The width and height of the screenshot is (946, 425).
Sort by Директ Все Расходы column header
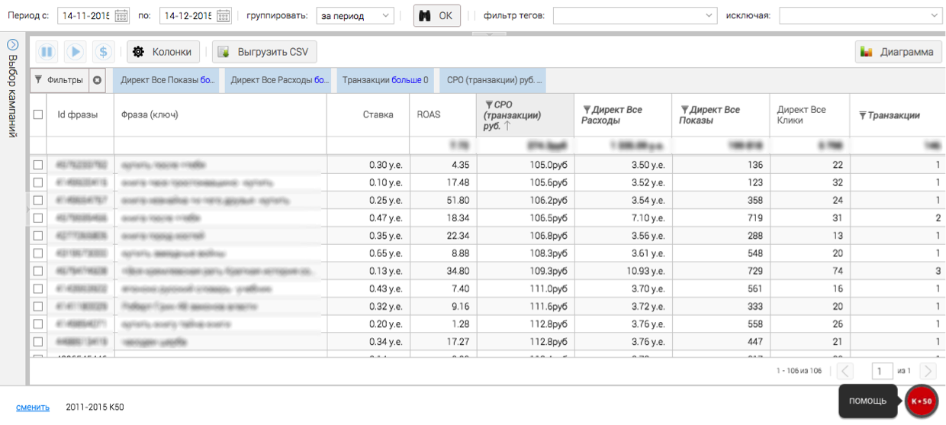(x=623, y=115)
